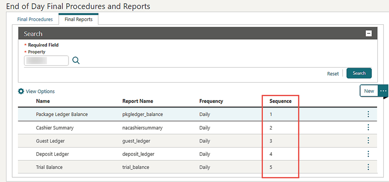Click Daily frequency in Trial Balance row
This screenshot has width=389, height=182.
205,167
